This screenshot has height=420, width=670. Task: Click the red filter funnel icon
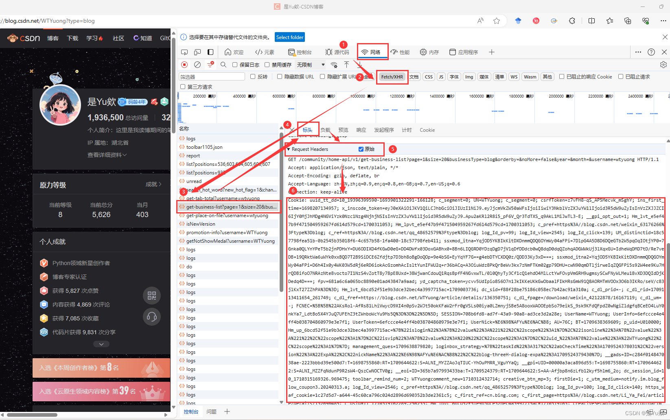210,65
